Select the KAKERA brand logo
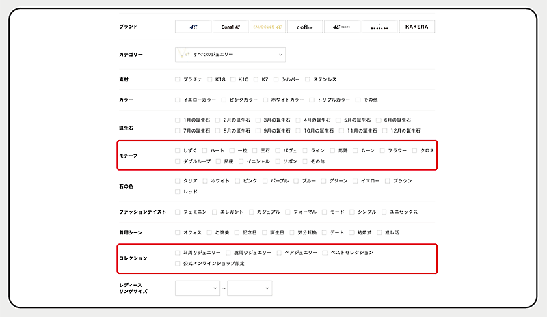 [416, 27]
